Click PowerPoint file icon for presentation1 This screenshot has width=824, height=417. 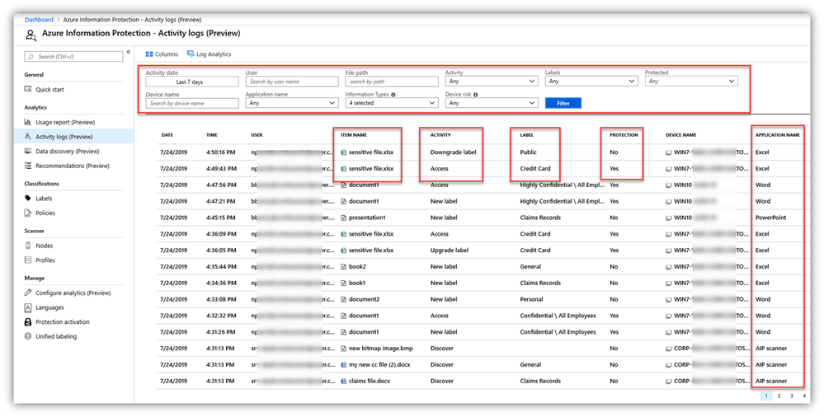pos(344,218)
